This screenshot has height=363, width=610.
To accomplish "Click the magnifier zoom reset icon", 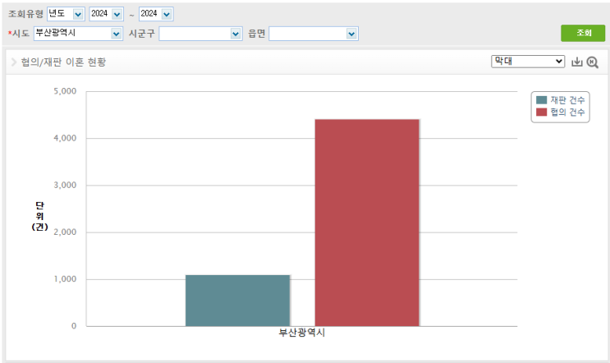I will pyautogui.click(x=593, y=62).
